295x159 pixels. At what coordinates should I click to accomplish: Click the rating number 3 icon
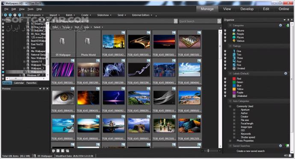234,58
